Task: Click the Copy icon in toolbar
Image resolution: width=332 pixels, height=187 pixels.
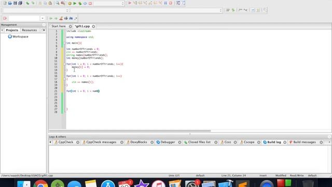Action: 45,3
